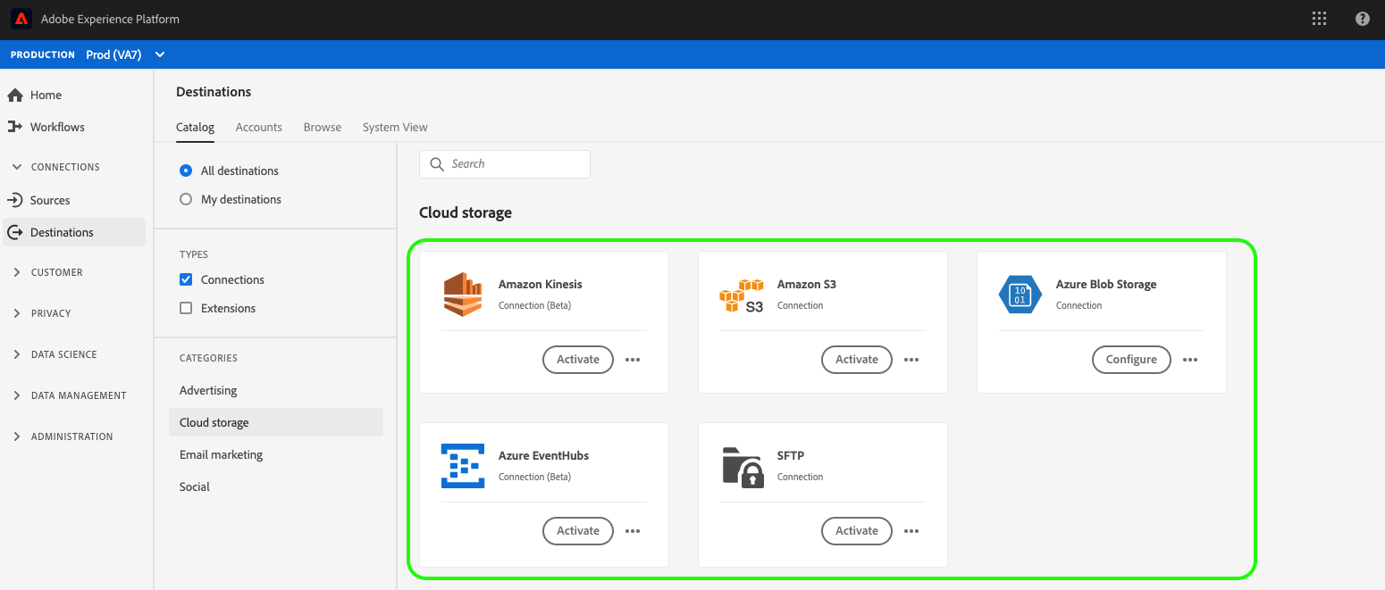Screen dimensions: 1385x590
Task: Click the Azure EventHubs card title
Action: [x=544, y=456]
